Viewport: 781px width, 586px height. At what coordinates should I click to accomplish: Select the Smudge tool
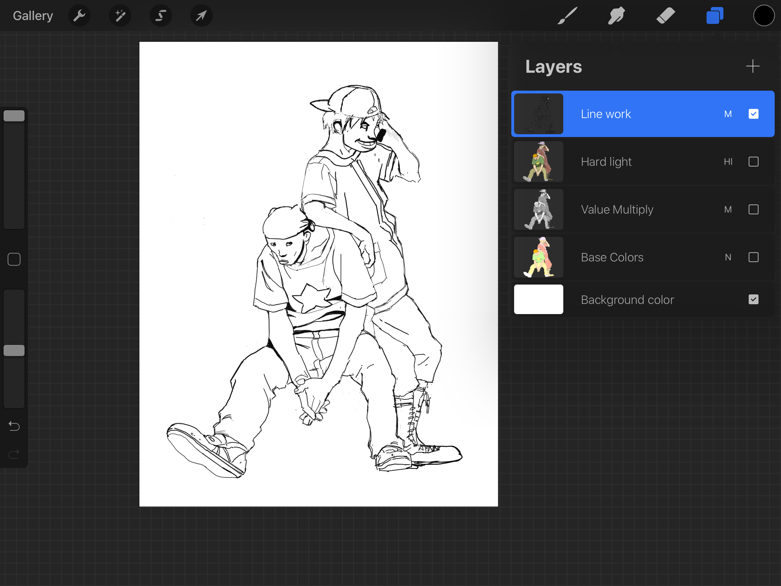[x=616, y=15]
